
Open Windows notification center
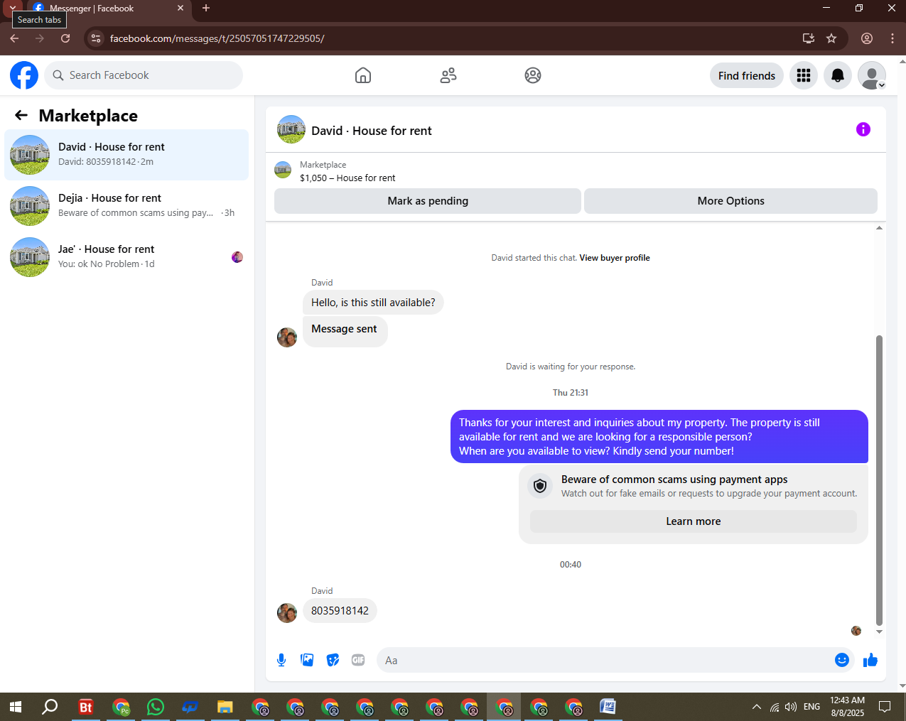click(x=885, y=707)
